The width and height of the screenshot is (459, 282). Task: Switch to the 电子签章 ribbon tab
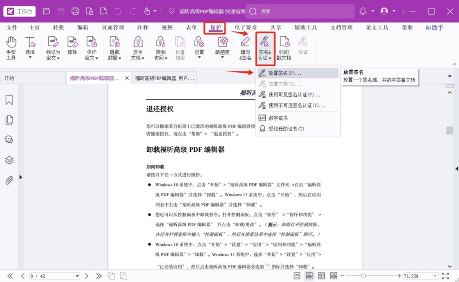246,28
